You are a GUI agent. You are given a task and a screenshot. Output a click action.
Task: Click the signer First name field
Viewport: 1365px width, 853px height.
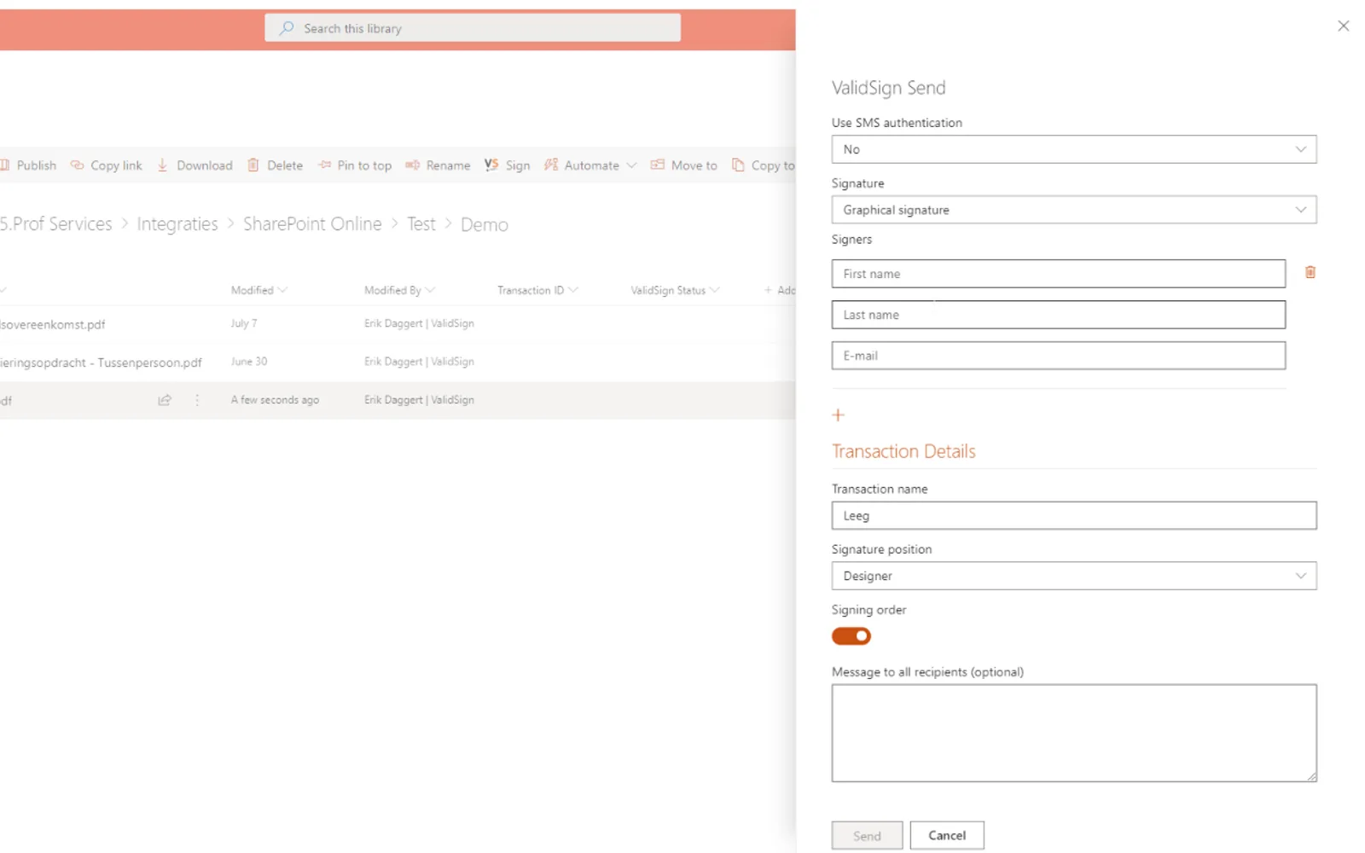coord(1059,274)
